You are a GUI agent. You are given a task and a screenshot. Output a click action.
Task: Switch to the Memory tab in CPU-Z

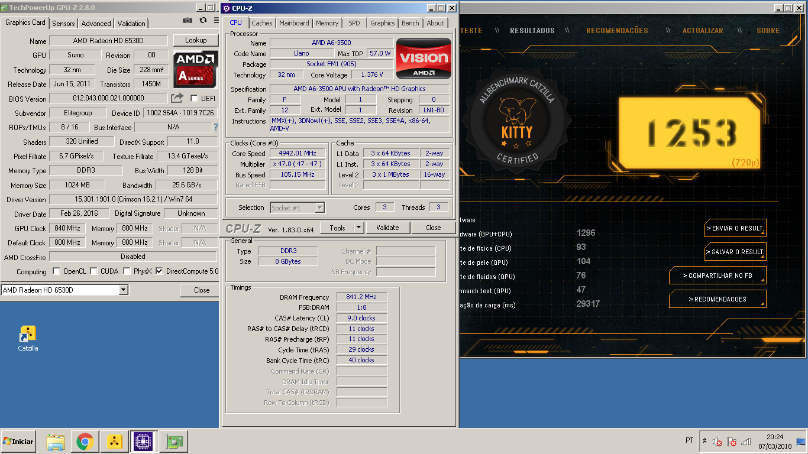(327, 23)
